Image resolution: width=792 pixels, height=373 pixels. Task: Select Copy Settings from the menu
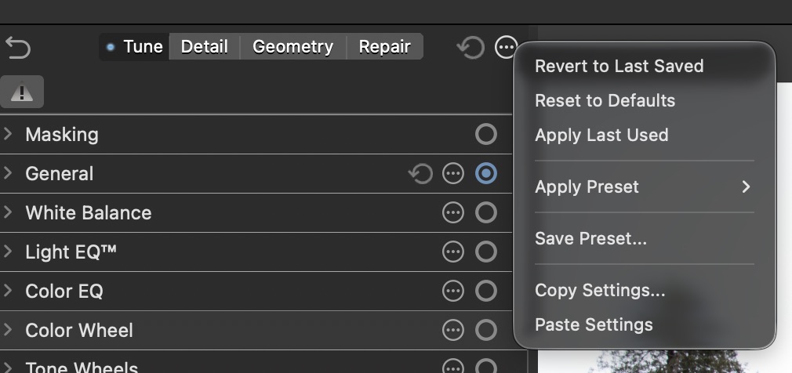(x=600, y=290)
